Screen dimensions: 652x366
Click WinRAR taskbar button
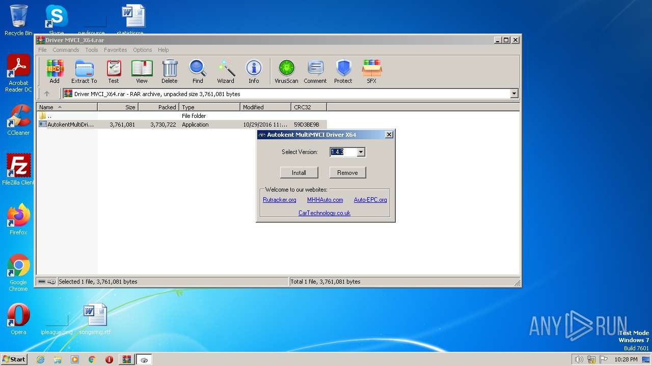point(126,359)
